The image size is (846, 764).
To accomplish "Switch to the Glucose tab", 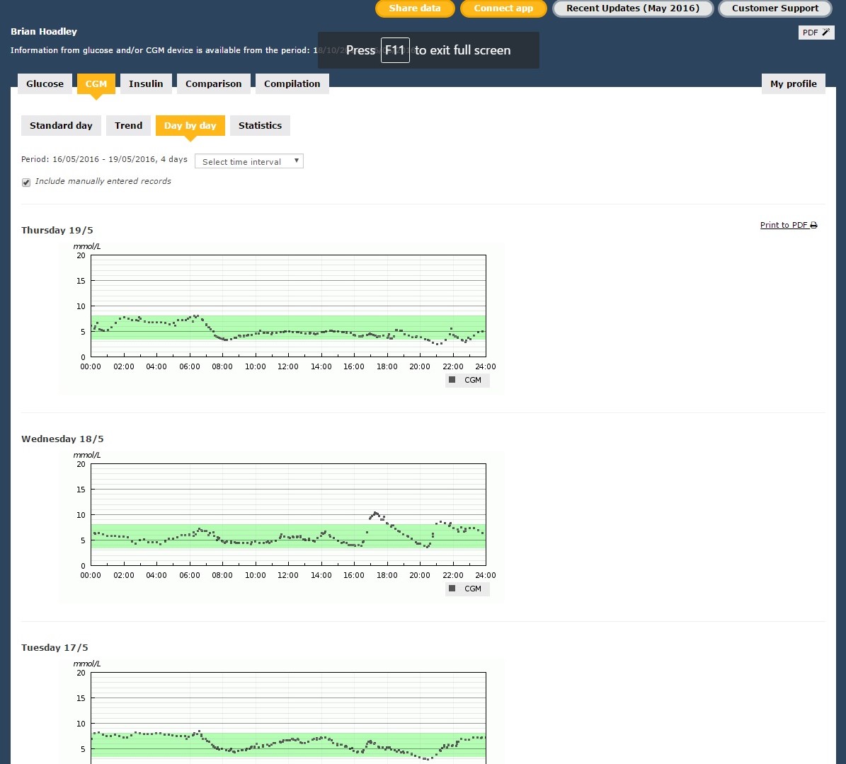I will click(45, 83).
